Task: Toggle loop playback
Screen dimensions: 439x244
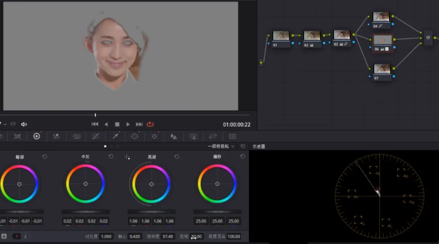Action: pyautogui.click(x=150, y=124)
